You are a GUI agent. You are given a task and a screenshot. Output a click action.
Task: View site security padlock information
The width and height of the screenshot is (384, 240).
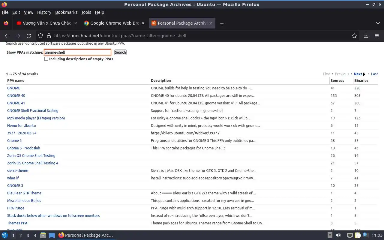click(49, 36)
